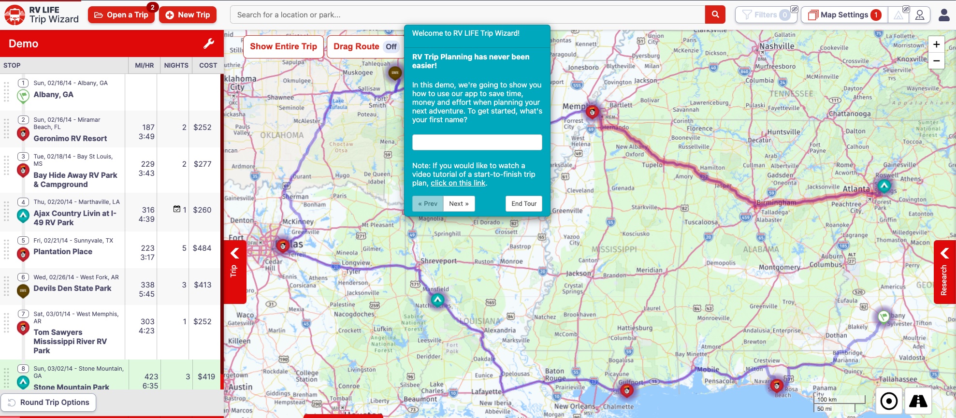Click Dallas red map marker
Viewport: 956px width, 418px height.
click(x=283, y=246)
